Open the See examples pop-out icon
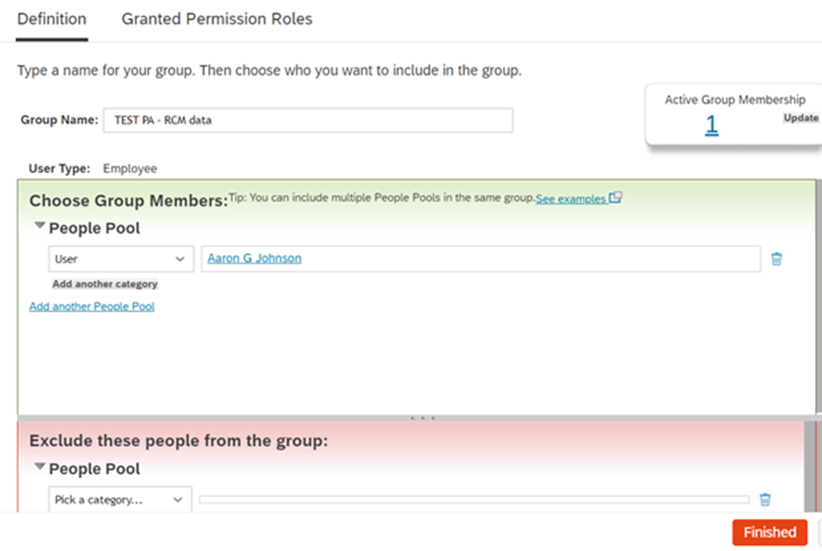The height and width of the screenshot is (551, 822). (616, 198)
